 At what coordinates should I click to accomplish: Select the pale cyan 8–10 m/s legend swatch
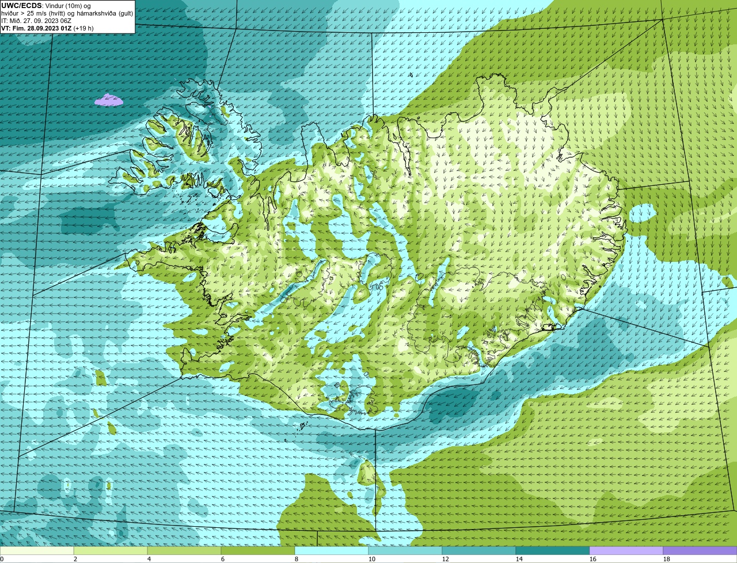coord(332,550)
